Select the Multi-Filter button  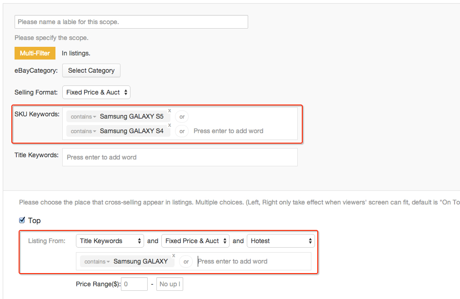(x=35, y=53)
